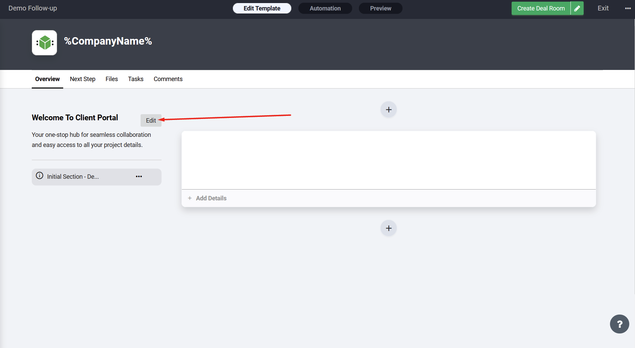Click Edit next to Welcome To Client Portal
Image resolution: width=635 pixels, height=348 pixels.
click(151, 121)
